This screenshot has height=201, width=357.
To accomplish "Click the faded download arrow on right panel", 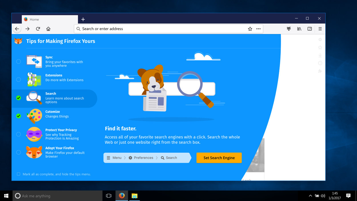I will click(x=320, y=55).
